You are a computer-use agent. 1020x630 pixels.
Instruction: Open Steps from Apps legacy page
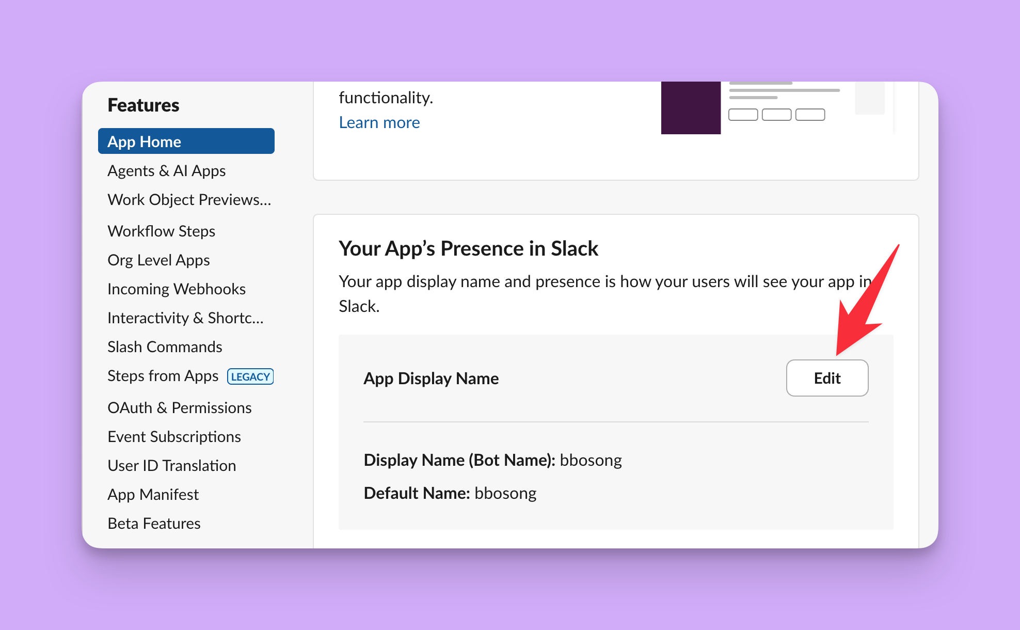(163, 376)
